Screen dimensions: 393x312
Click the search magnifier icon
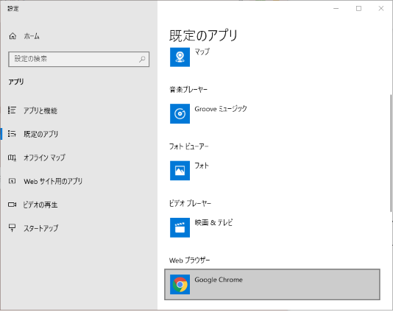[x=142, y=59]
